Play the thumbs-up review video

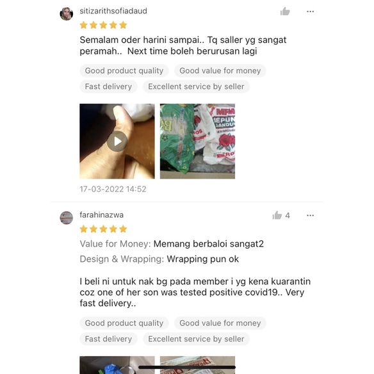[117, 141]
